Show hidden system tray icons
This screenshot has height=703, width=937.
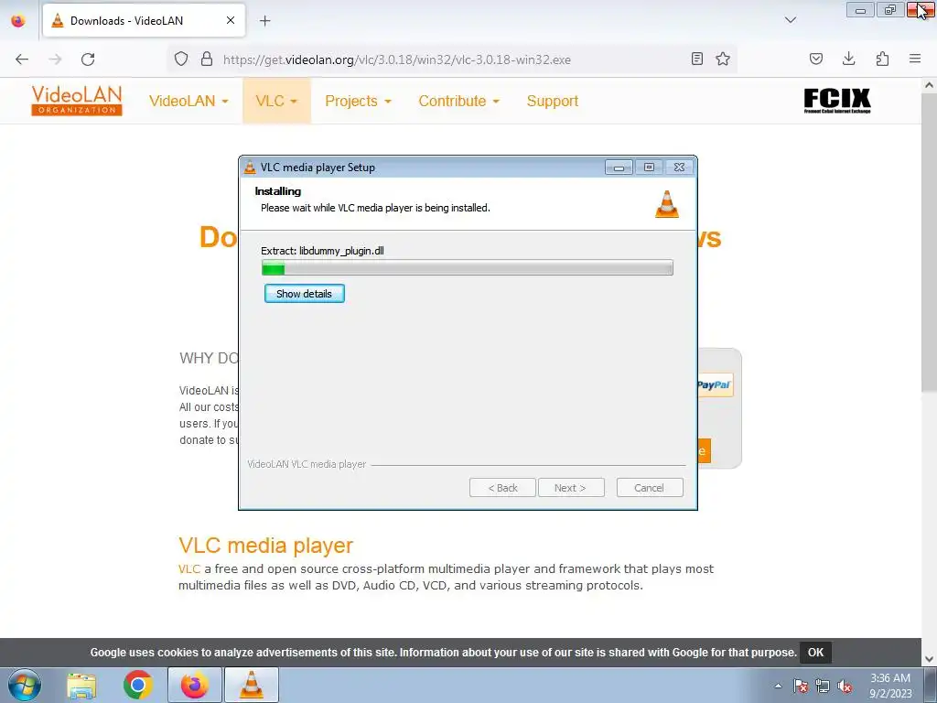[778, 686]
